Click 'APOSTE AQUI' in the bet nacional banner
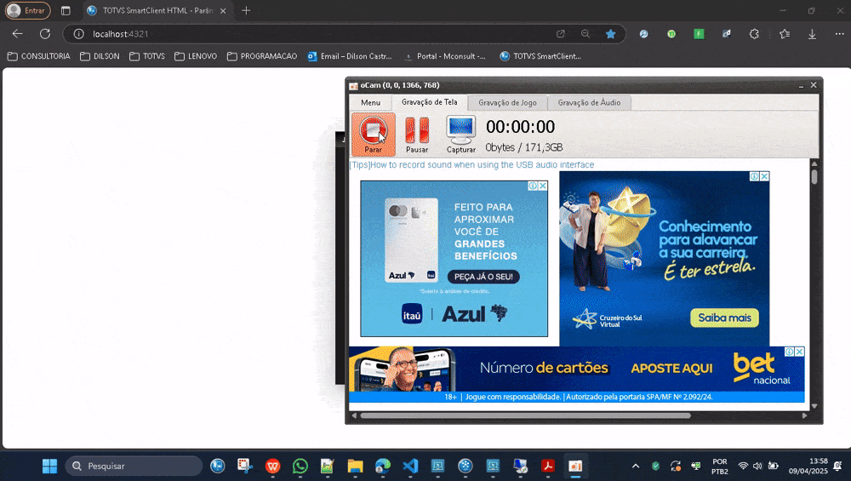Image resolution: width=851 pixels, height=481 pixels. pyautogui.click(x=671, y=368)
